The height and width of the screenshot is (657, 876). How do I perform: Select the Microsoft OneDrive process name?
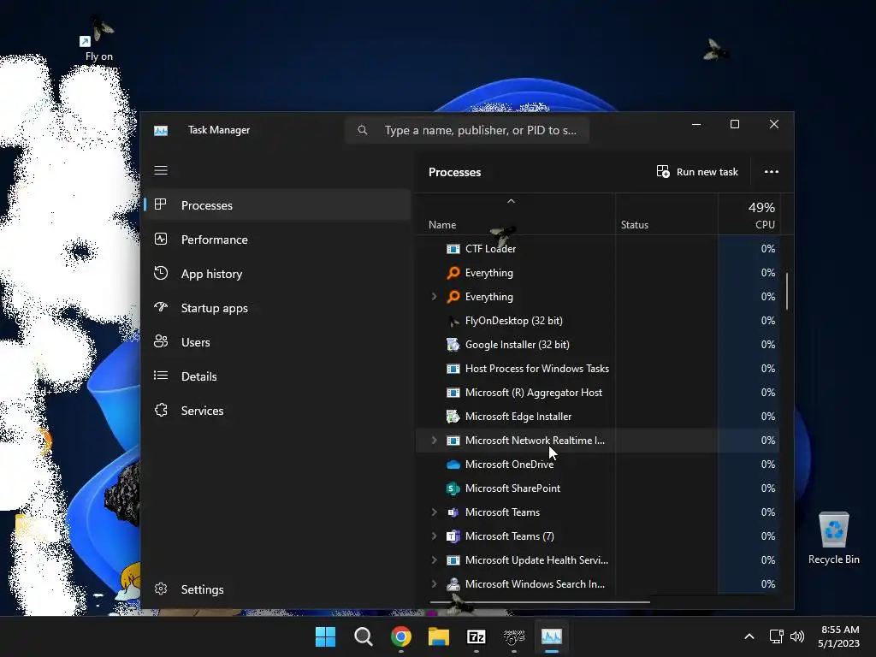[510, 465]
